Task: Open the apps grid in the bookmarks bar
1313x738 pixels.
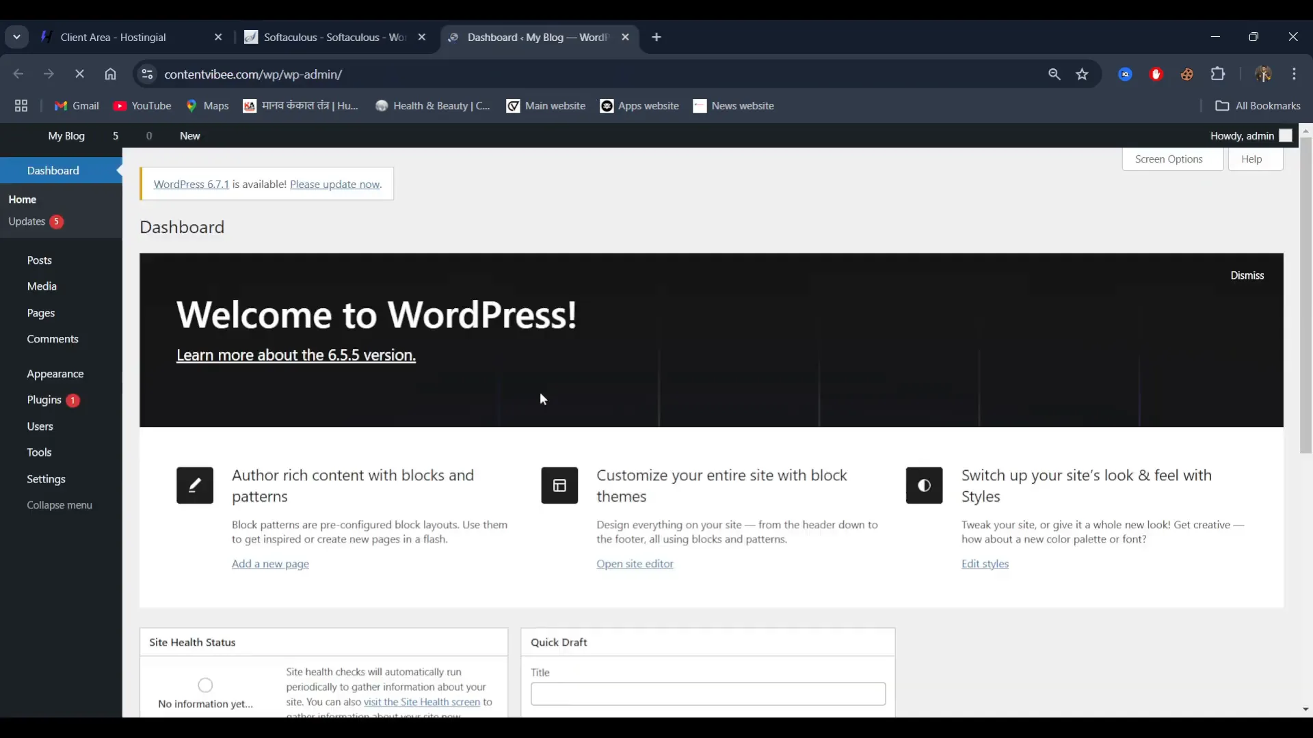Action: point(21,106)
